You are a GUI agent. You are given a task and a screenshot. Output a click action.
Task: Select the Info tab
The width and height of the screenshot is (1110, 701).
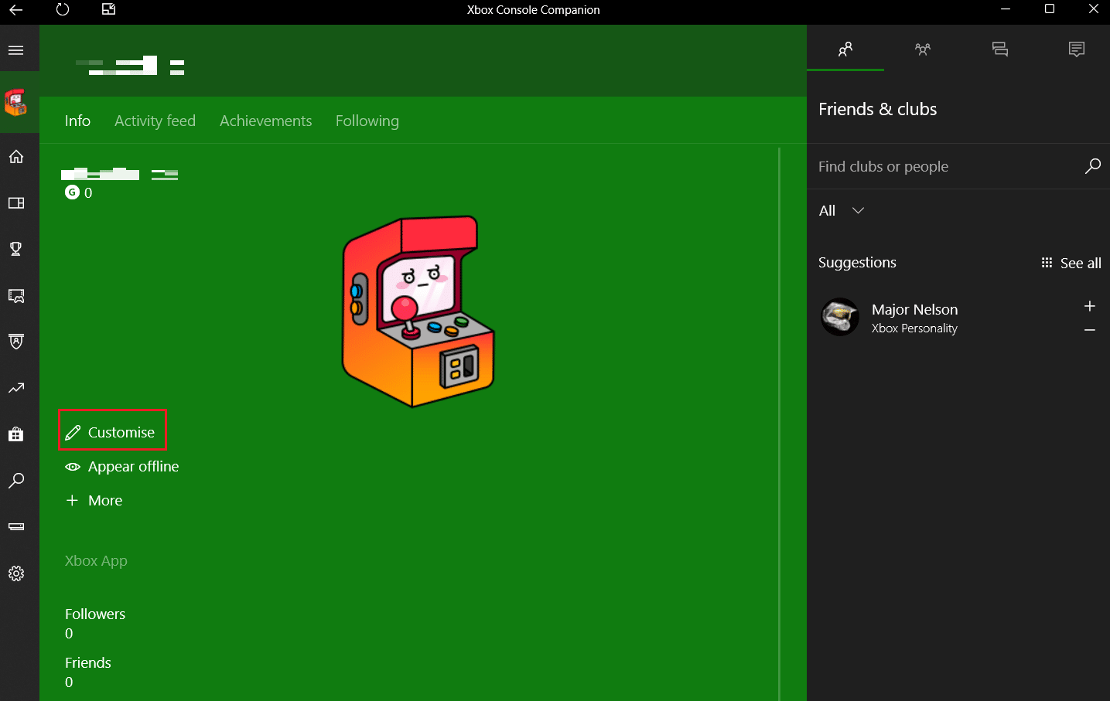[77, 121]
